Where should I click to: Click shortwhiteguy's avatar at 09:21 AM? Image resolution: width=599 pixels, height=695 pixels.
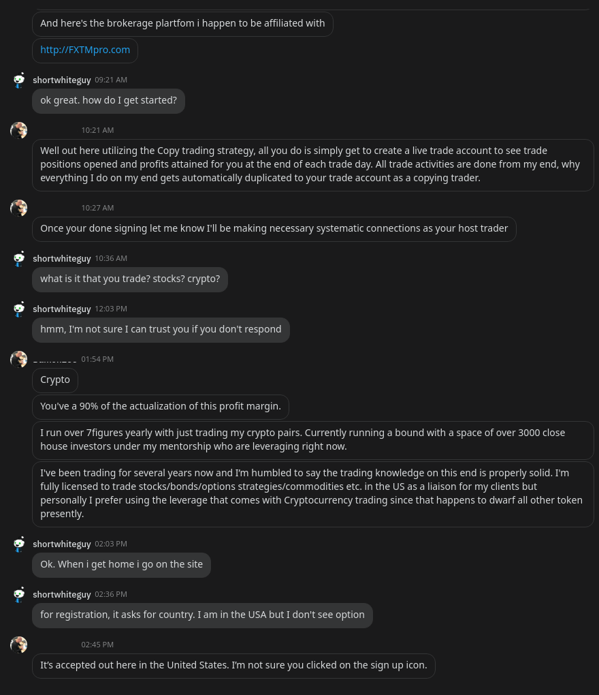[x=19, y=80]
